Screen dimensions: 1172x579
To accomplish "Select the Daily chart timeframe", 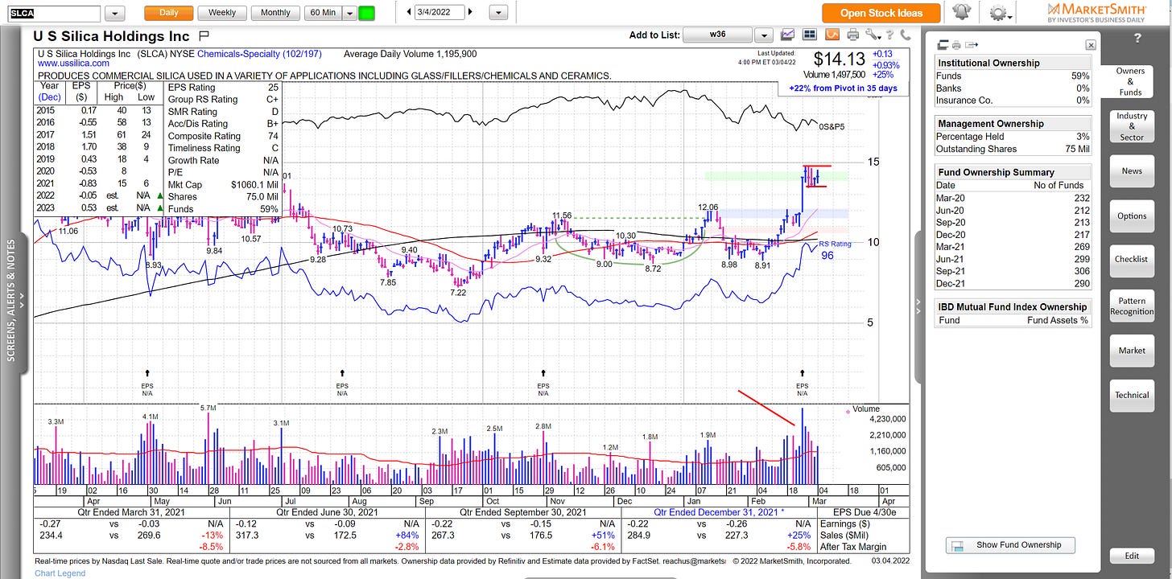I will (x=169, y=13).
